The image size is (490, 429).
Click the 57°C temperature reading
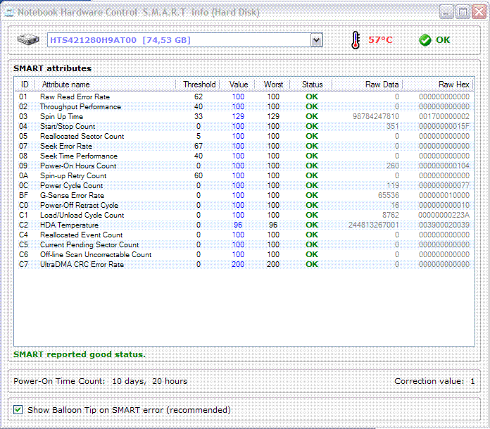point(380,40)
